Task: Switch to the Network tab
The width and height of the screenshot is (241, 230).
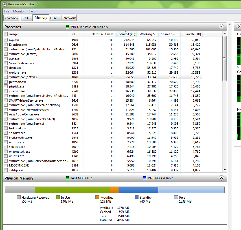Action: tap(69, 18)
